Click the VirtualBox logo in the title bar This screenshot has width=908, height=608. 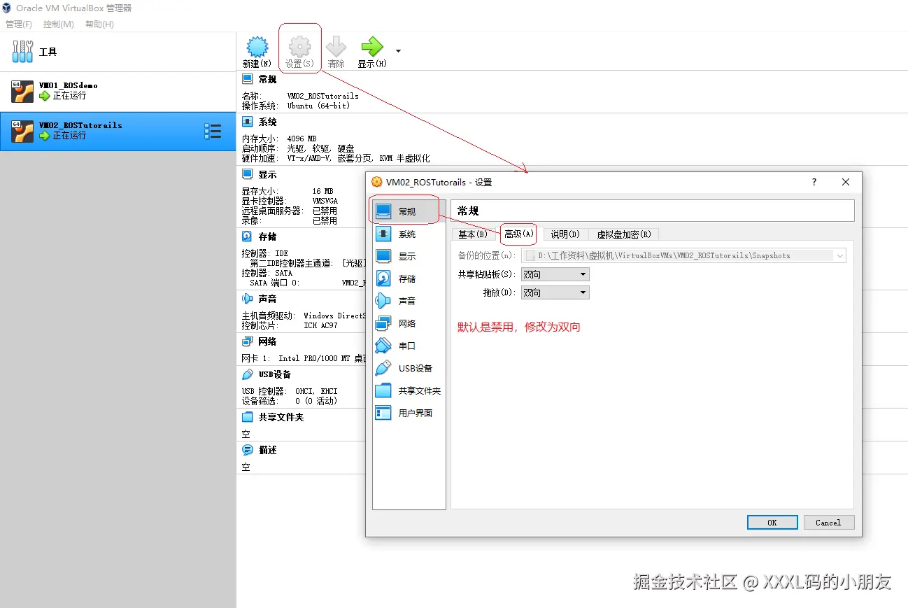[7, 8]
